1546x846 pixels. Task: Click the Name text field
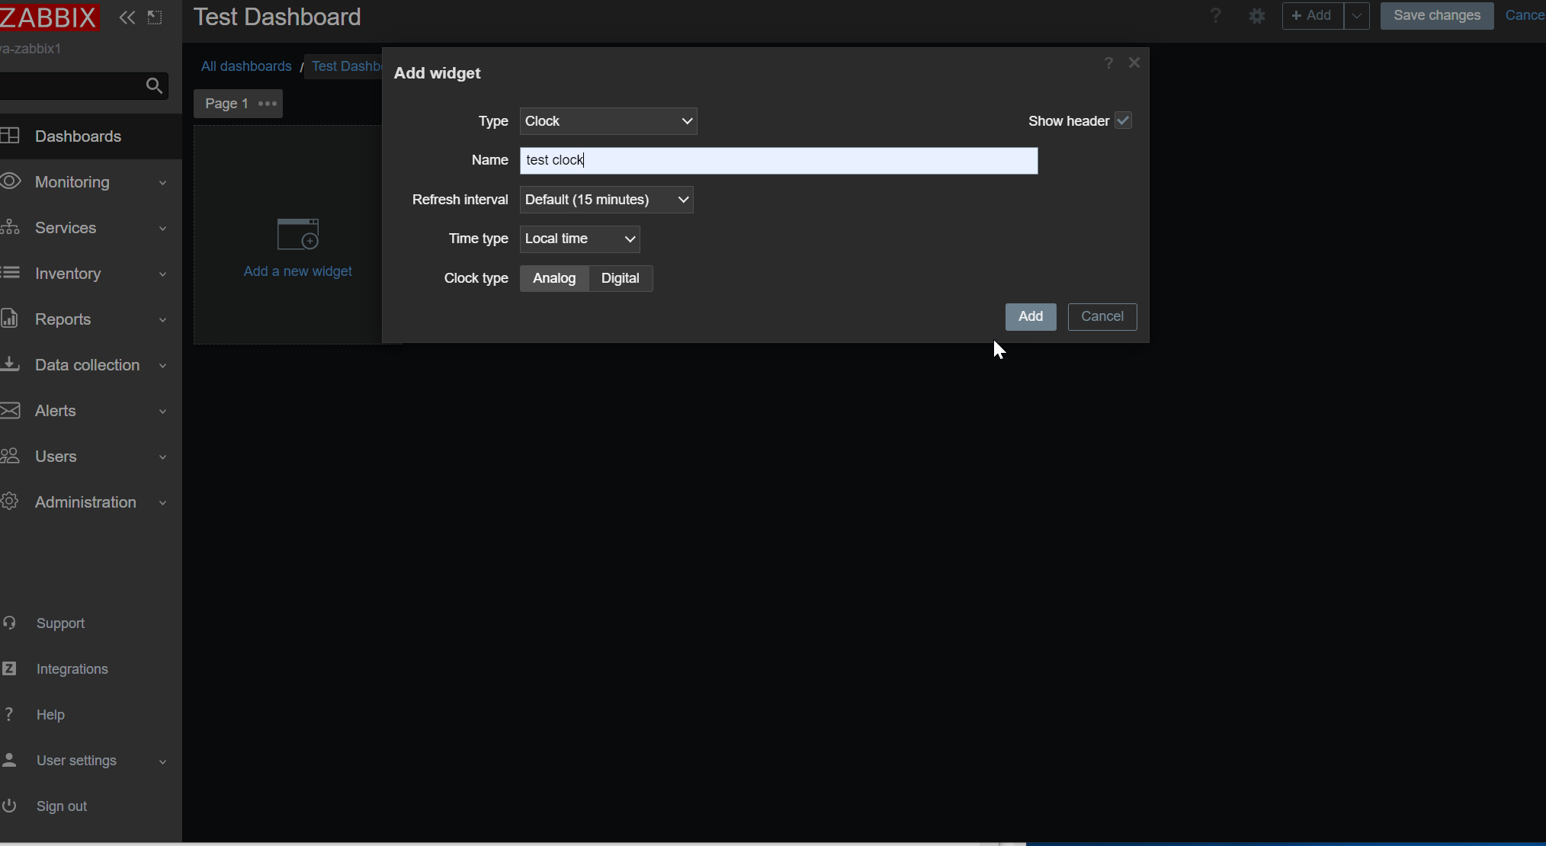778,160
